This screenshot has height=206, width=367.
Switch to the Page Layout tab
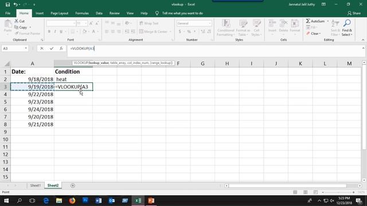(x=60, y=13)
